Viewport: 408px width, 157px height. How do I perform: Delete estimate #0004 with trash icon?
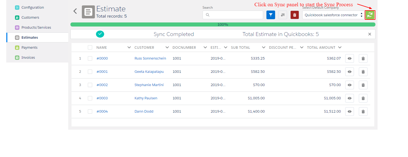point(363,112)
